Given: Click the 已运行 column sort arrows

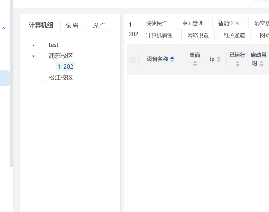Looking at the screenshot, I should pos(237,64).
